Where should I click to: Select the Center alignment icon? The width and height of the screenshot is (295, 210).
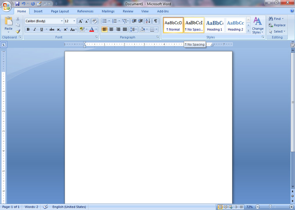click(x=111, y=29)
